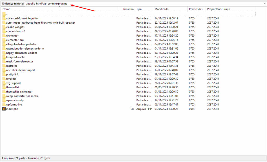The height and width of the screenshot is (162, 267).
Task: Open the revslider folder icon
Action: (4, 79)
